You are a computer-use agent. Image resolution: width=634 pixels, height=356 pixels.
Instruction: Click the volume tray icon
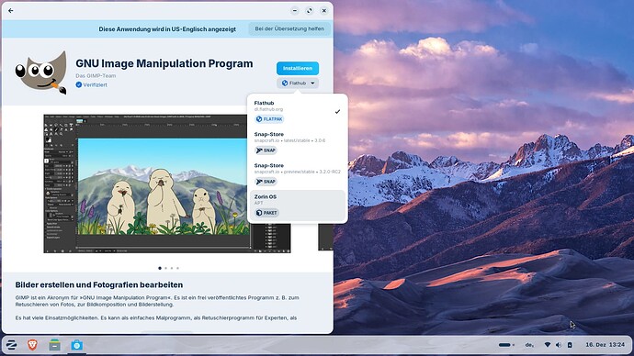coord(559,345)
